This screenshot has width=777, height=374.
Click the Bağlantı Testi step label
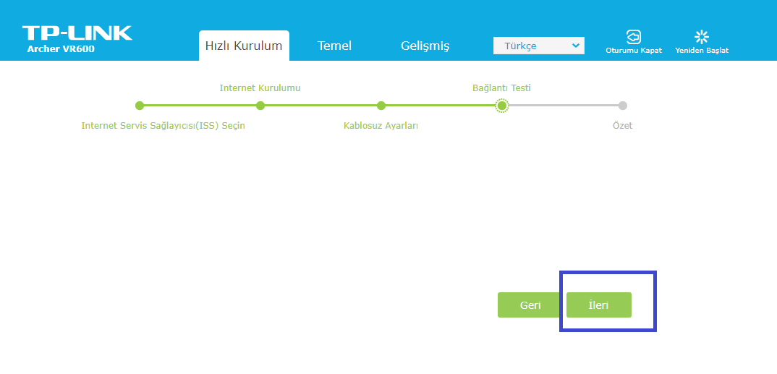[x=501, y=88]
